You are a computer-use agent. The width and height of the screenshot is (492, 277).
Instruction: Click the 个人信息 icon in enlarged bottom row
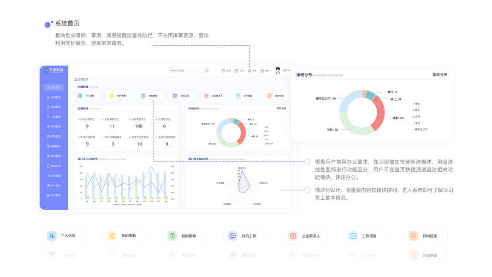tap(52, 236)
